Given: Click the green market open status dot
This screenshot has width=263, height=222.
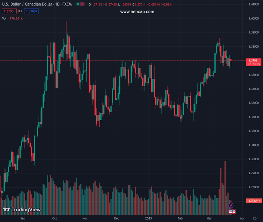Looking at the screenshot, I should [x=78, y=4].
